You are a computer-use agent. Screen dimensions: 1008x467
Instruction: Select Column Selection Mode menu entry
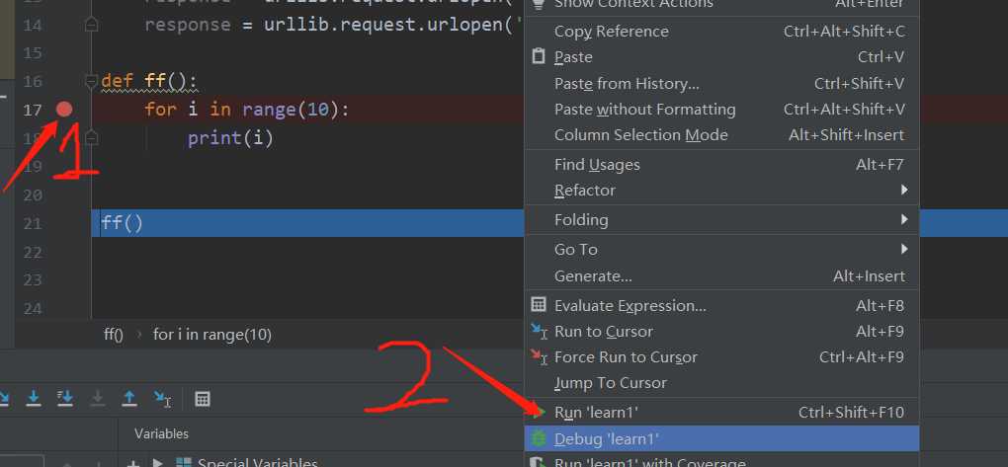pos(641,135)
